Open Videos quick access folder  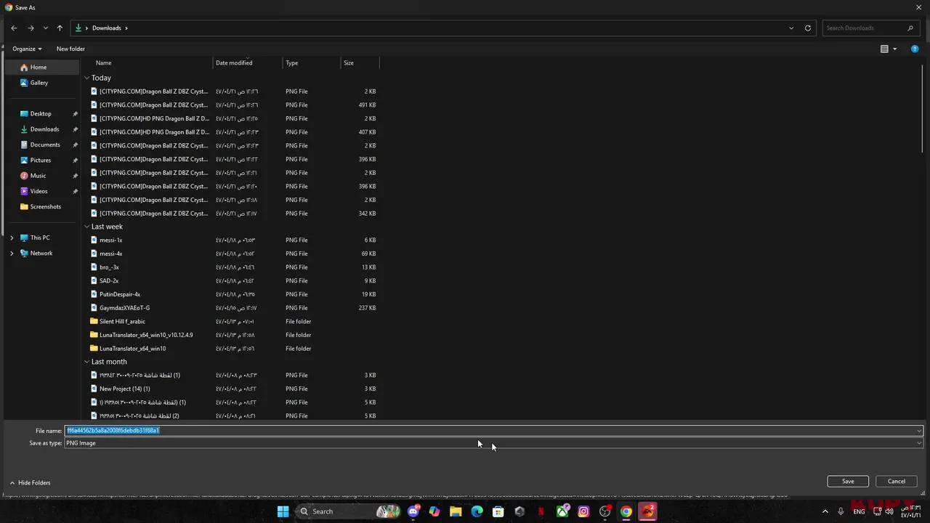coord(39,191)
